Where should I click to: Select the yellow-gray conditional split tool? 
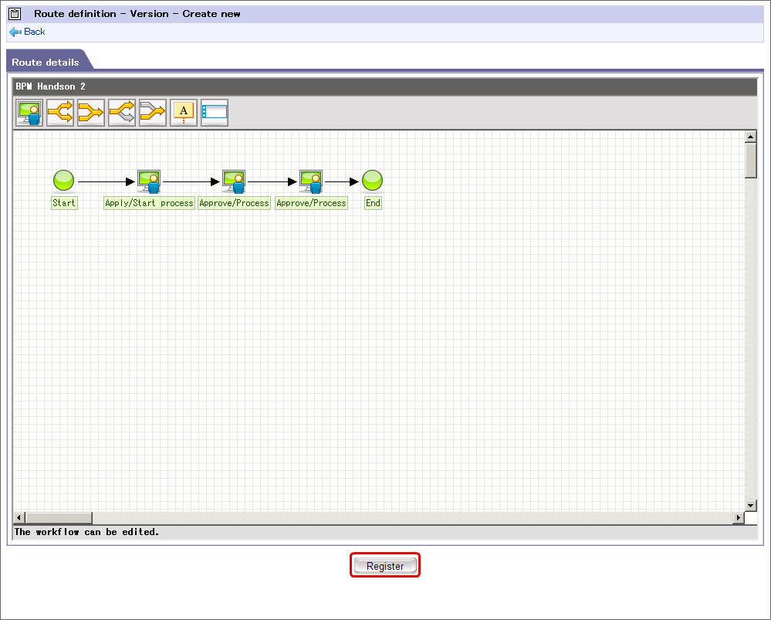122,113
